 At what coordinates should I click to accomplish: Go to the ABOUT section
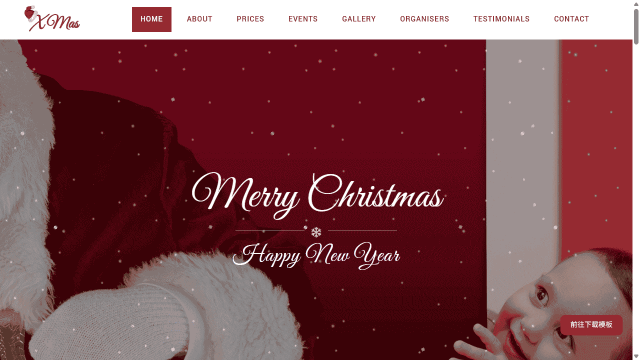point(199,19)
